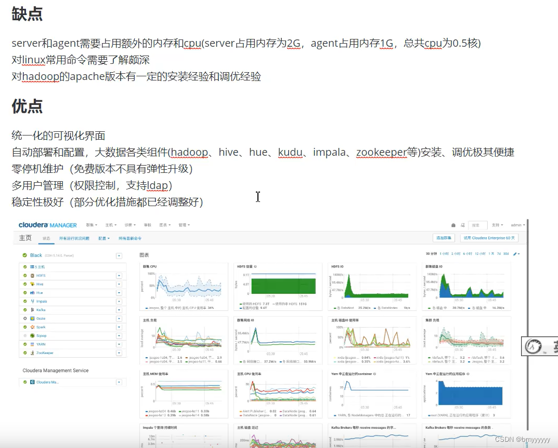558x448 pixels.
Task: Click the parcel briefcase icon in top bar
Action: (453, 225)
